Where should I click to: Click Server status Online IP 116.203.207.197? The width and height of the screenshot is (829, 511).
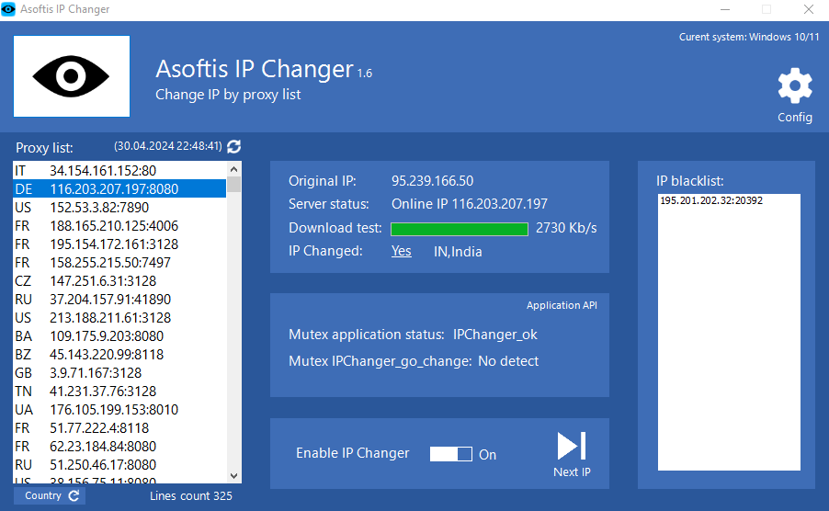(x=470, y=204)
